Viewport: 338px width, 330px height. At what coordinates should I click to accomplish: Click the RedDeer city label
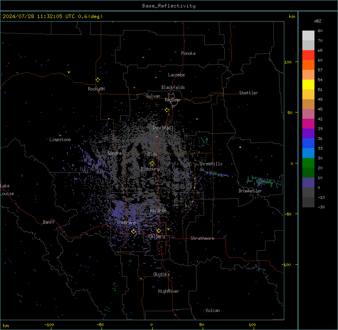click(173, 100)
